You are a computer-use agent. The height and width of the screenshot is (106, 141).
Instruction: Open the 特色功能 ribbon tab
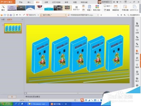pyautogui.click(x=84, y=2)
